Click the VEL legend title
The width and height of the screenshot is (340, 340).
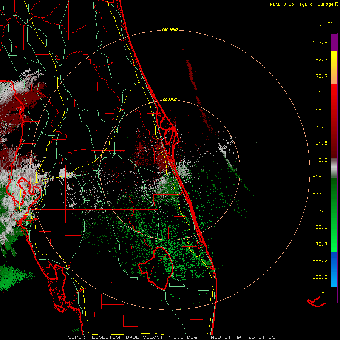pyautogui.click(x=332, y=23)
